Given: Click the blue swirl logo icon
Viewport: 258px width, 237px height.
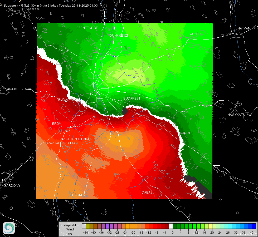Looking at the screenshot, I should [x=9, y=228].
